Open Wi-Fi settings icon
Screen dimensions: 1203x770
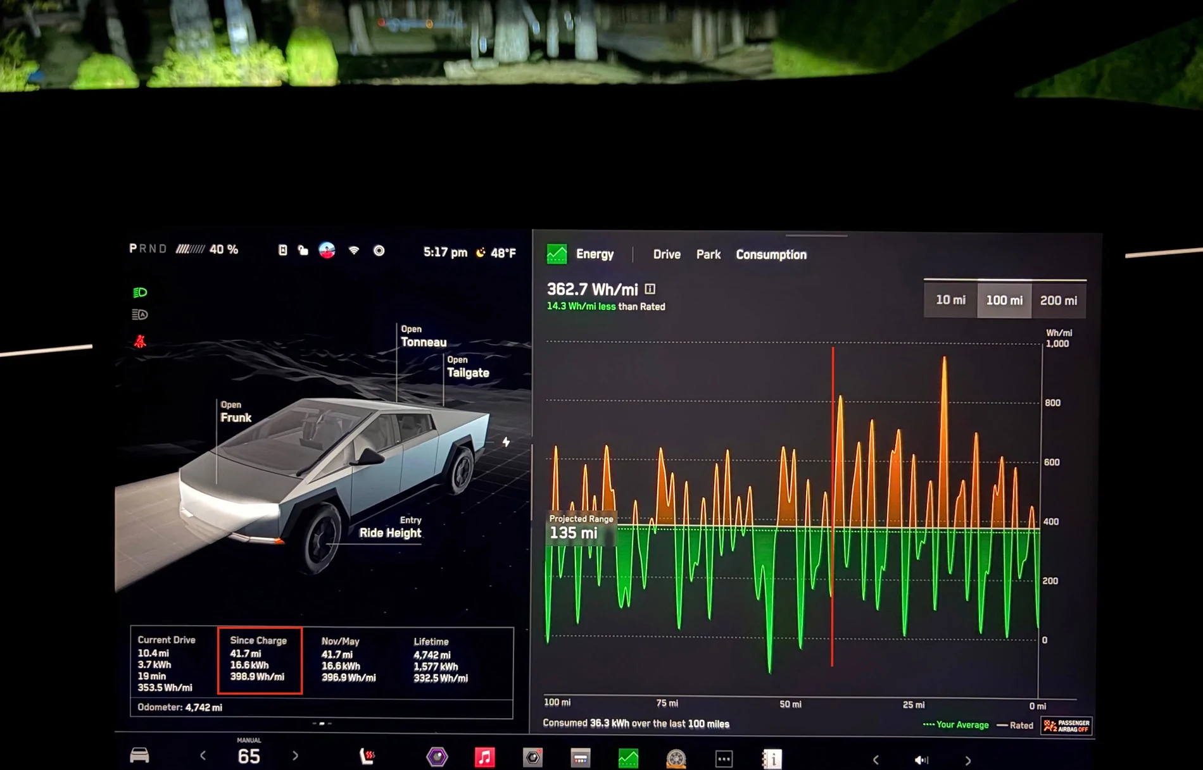pyautogui.click(x=354, y=251)
